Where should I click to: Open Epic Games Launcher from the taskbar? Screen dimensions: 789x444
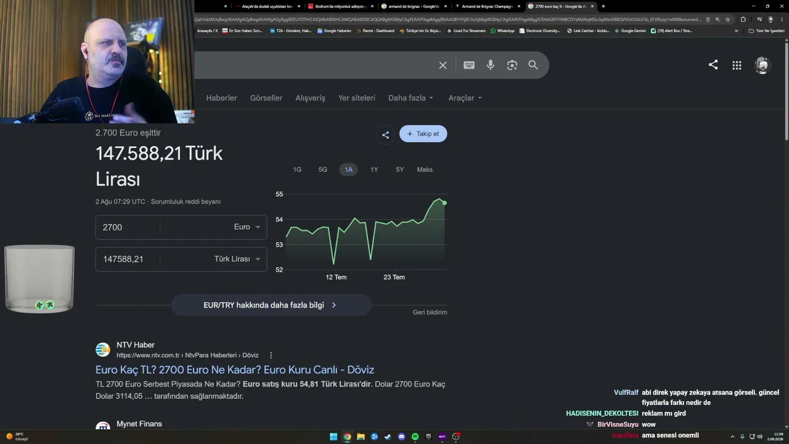click(428, 437)
